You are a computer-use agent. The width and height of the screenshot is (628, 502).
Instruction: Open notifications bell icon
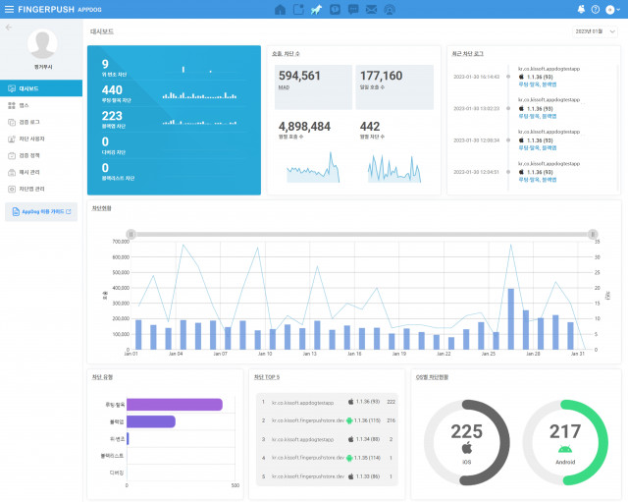tap(581, 9)
